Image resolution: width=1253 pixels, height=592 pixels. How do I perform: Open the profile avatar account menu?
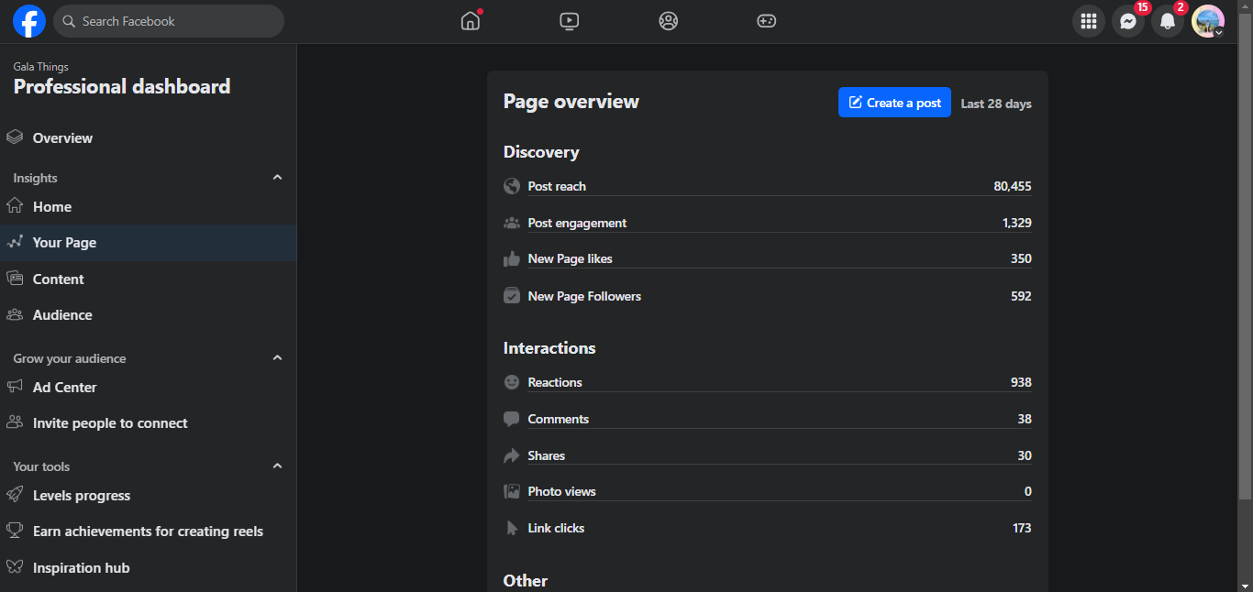click(x=1208, y=21)
